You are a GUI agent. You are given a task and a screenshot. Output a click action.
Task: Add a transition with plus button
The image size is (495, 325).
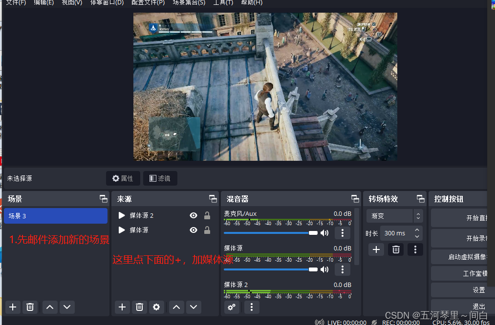(x=376, y=250)
